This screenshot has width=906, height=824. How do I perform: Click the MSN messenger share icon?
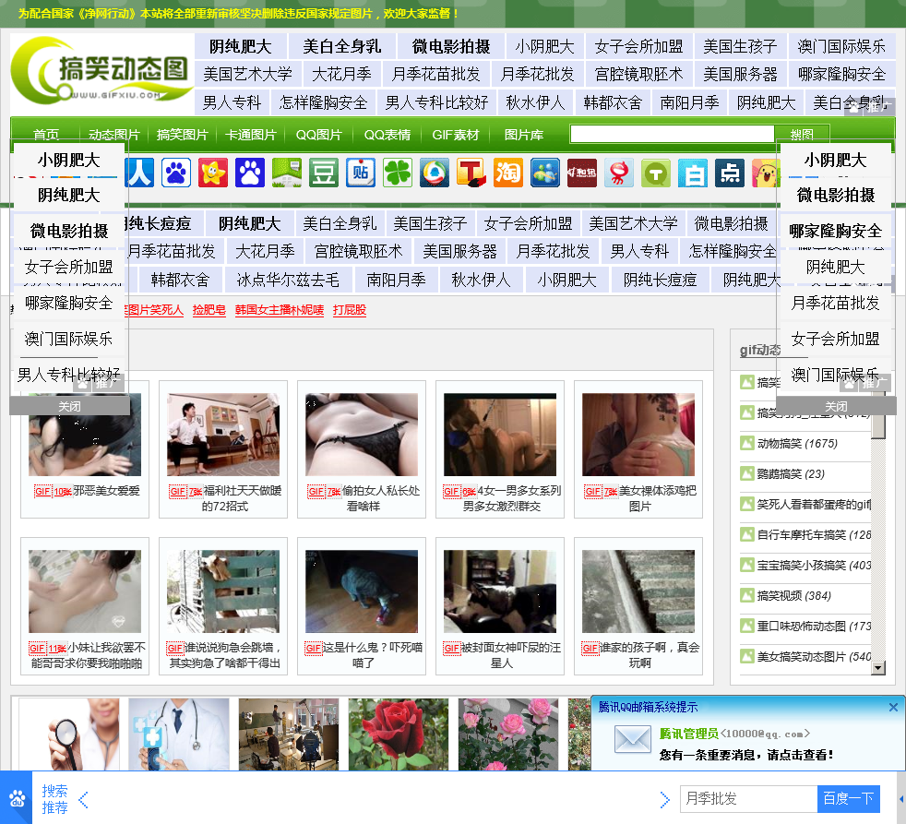[x=545, y=173]
